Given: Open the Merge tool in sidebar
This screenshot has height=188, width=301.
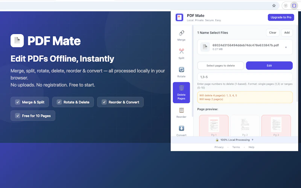Looking at the screenshot, I should [x=181, y=36].
